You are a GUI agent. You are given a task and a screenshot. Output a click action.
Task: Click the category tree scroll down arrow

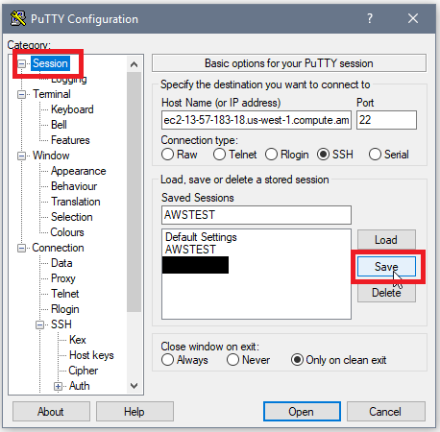(134, 386)
